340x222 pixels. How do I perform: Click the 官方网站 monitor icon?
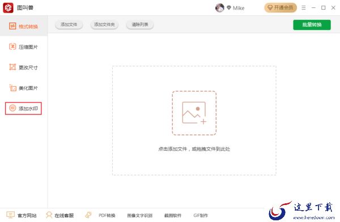coord(10,215)
